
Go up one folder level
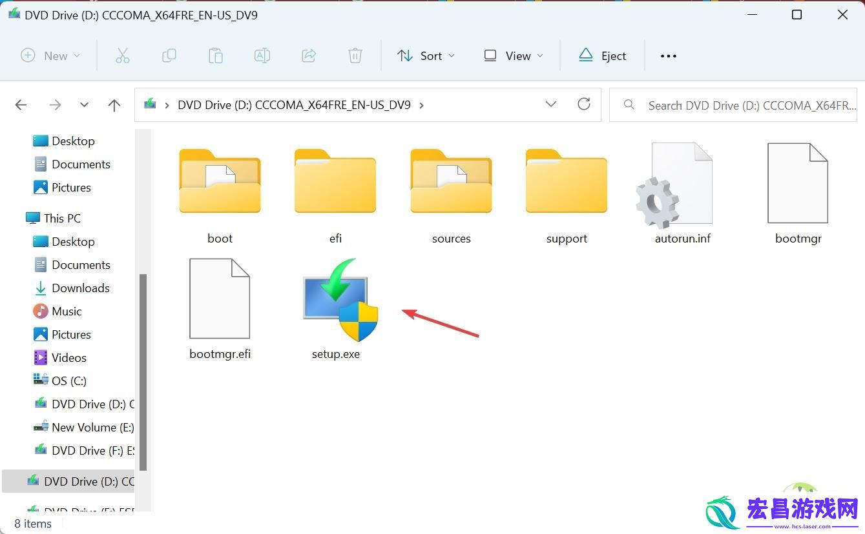tap(114, 105)
